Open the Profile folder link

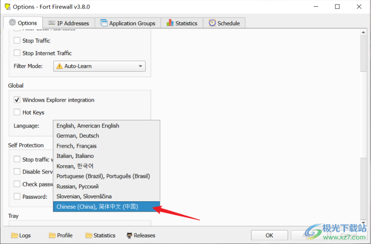61,235
